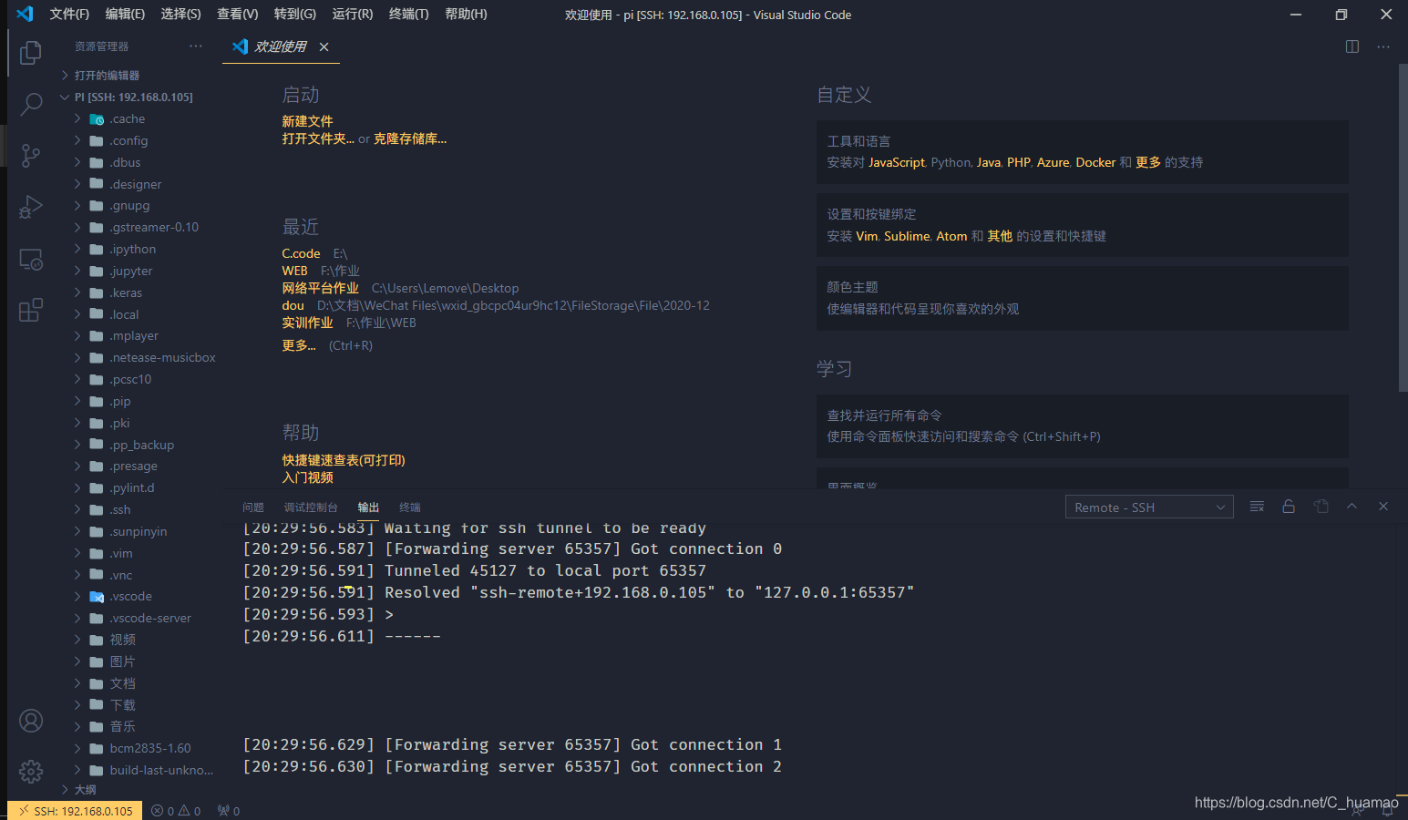Viewport: 1408px width, 820px height.
Task: Switch to the 终端 panel tab
Action: click(x=410, y=507)
